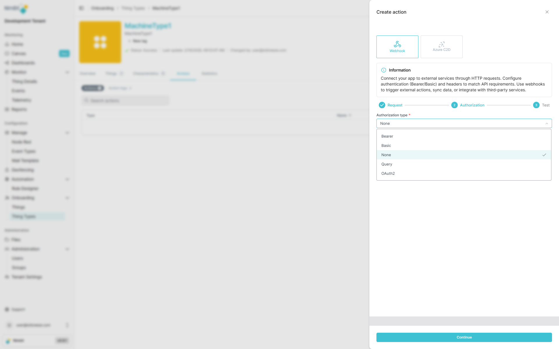
Task: Select Bearer authorization option
Action: tap(387, 136)
